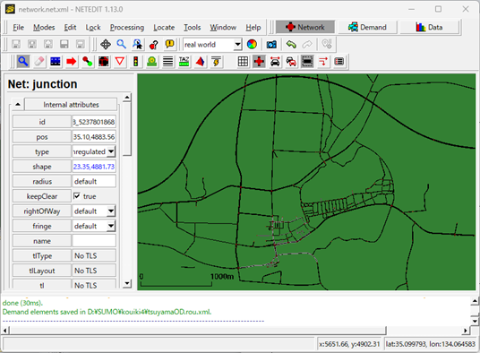Recenter the view with crosshair arrows icon
480x353 pixels.
coord(106,45)
